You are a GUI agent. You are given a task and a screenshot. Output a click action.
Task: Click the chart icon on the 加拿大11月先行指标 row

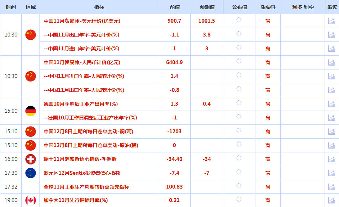(332, 200)
